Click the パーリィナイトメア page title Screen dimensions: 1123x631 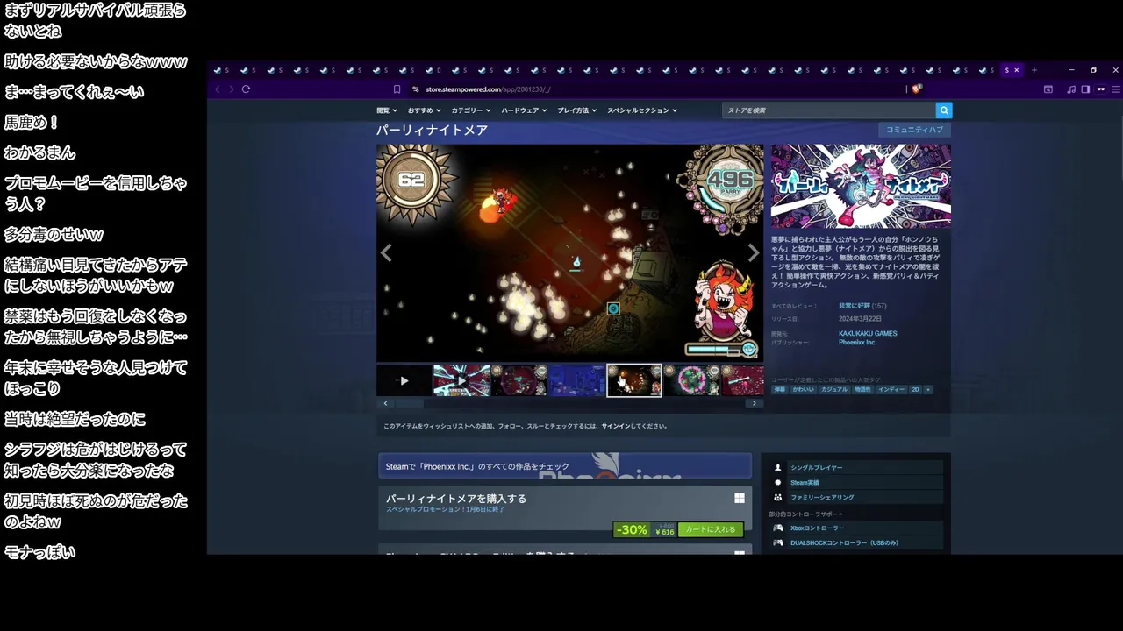(x=432, y=130)
